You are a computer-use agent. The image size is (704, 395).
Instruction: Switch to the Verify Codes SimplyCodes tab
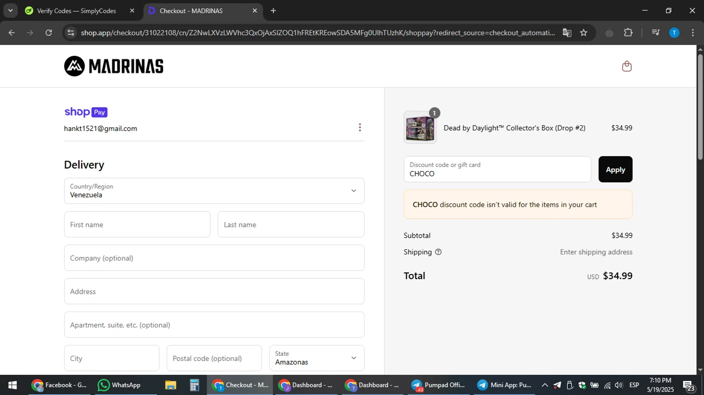click(77, 11)
